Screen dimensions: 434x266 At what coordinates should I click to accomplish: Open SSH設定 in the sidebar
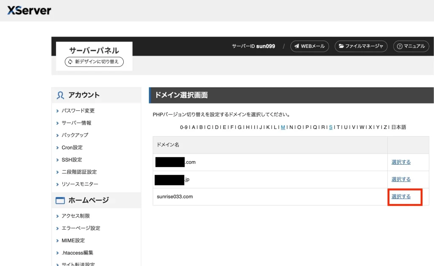72,160
